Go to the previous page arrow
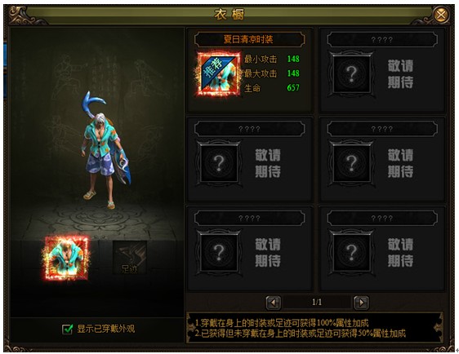Screen dimensions: 459x354 click(x=274, y=303)
